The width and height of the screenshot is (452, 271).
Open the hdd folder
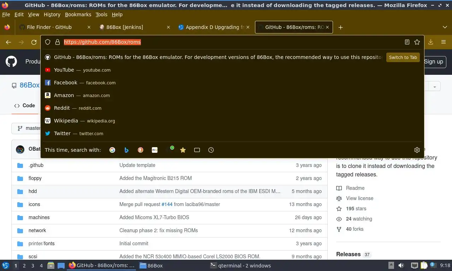32,191
